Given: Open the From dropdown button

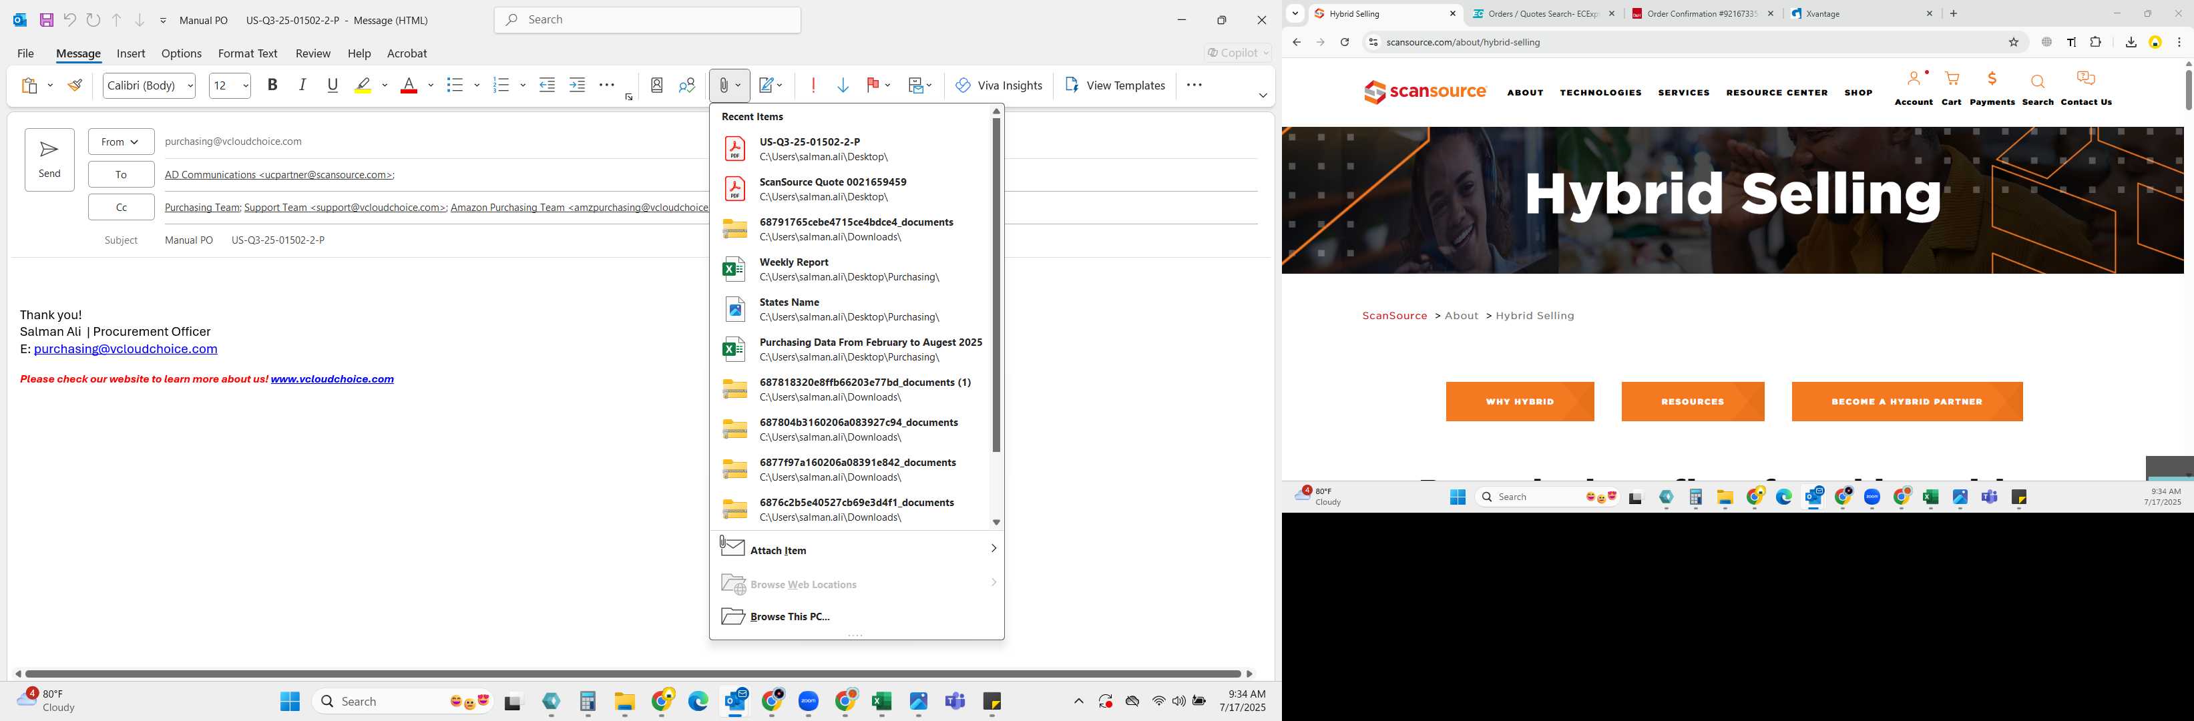Looking at the screenshot, I should pos(121,142).
